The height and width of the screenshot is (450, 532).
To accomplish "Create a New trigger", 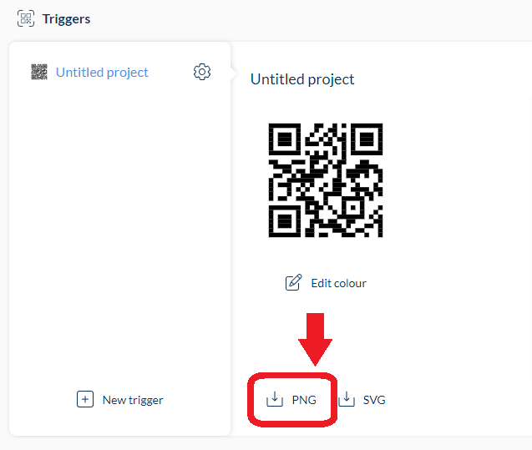I will pyautogui.click(x=120, y=399).
